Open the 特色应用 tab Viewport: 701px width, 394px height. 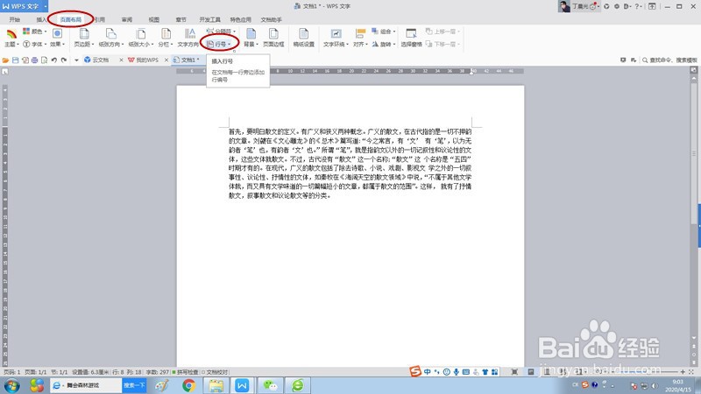coord(240,19)
